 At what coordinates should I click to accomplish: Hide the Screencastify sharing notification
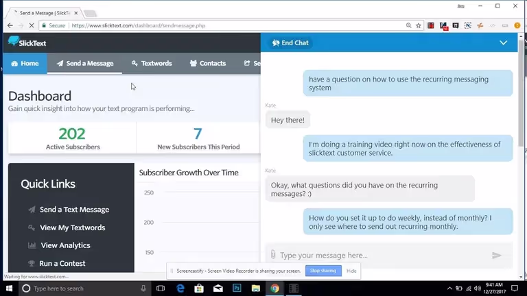point(351,271)
